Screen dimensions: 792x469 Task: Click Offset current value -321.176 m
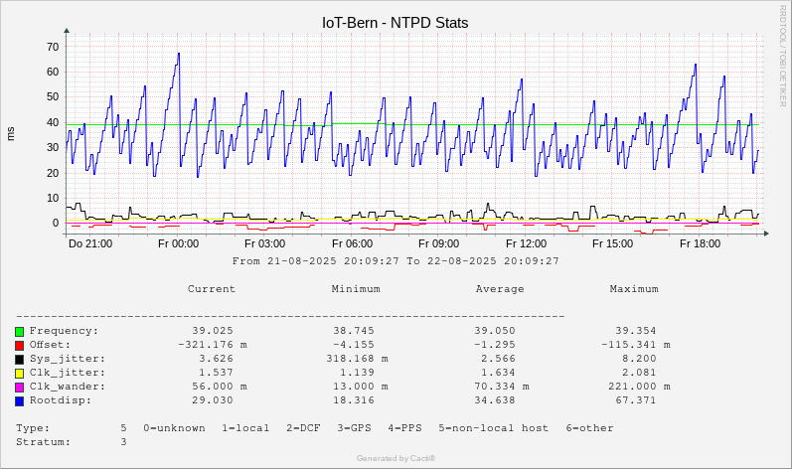pos(213,345)
